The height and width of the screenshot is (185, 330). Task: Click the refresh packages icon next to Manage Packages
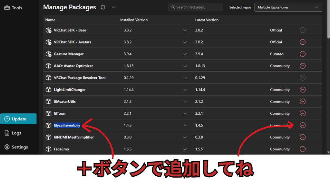[103, 7]
